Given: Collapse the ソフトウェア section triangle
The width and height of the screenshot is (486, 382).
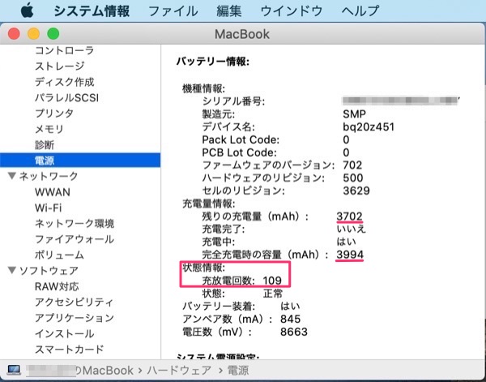Looking at the screenshot, I should [12, 270].
